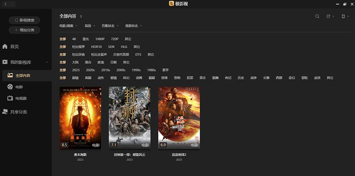Open the mobile device icon menu
This screenshot has width=355, height=176.
click(343, 16)
